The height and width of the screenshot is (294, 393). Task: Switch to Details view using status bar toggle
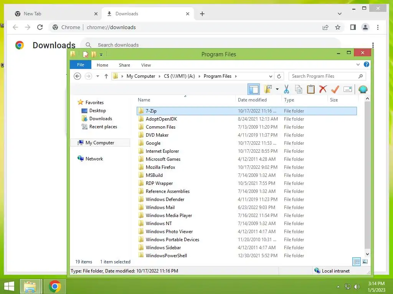point(357,262)
